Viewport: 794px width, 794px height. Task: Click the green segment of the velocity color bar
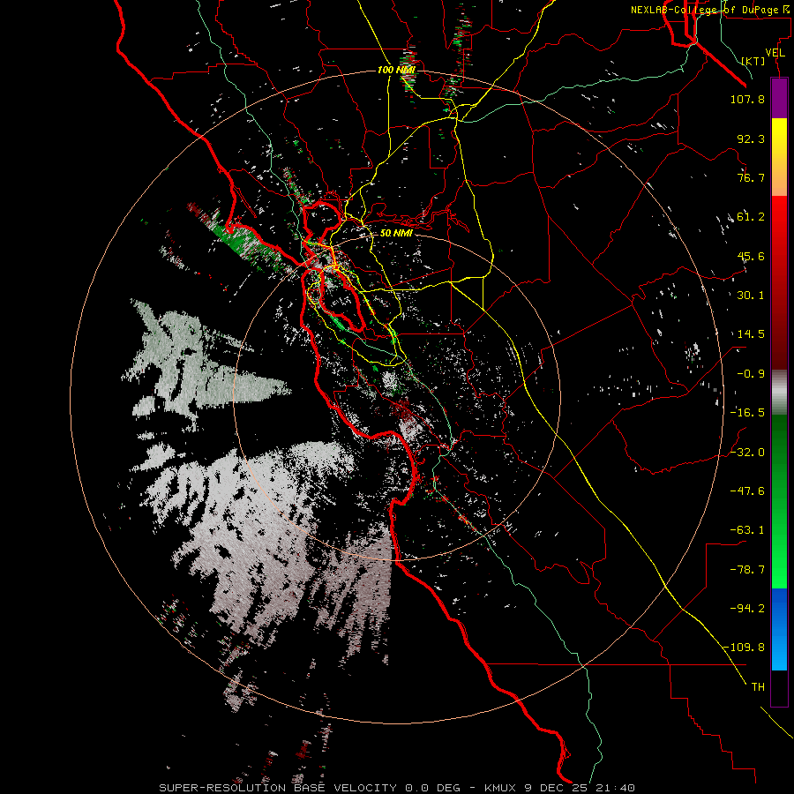pos(779,501)
